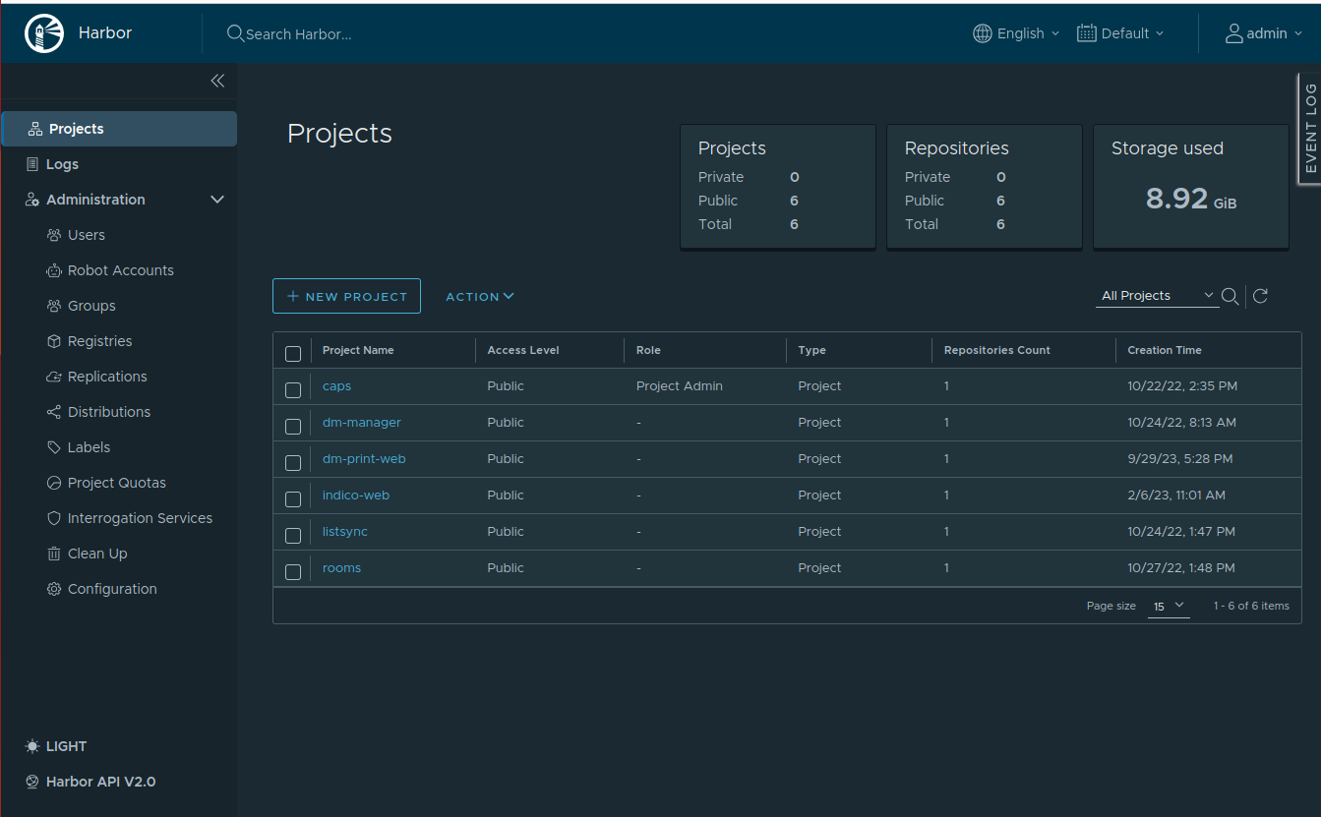Click the Harbor lighthouse logo
The width and height of the screenshot is (1321, 817).
tap(42, 33)
